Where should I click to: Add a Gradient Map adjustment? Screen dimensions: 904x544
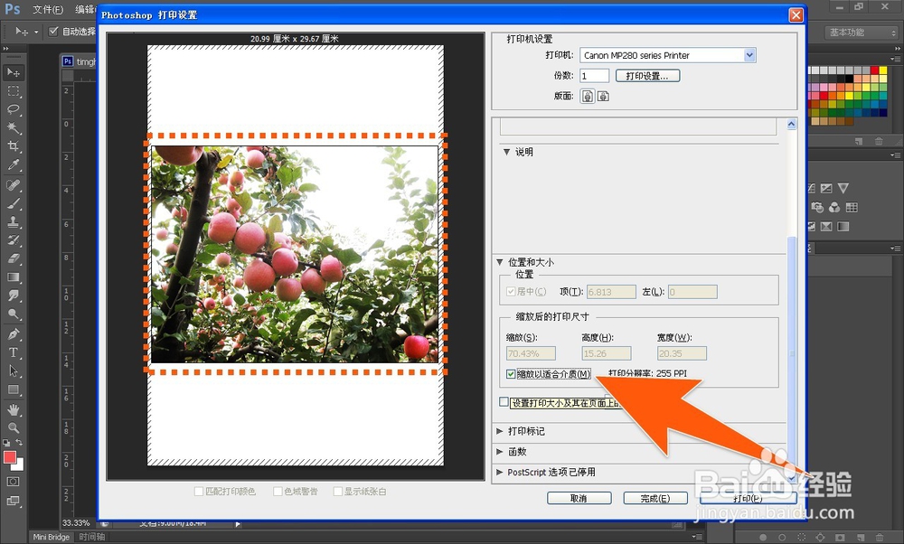point(843,227)
